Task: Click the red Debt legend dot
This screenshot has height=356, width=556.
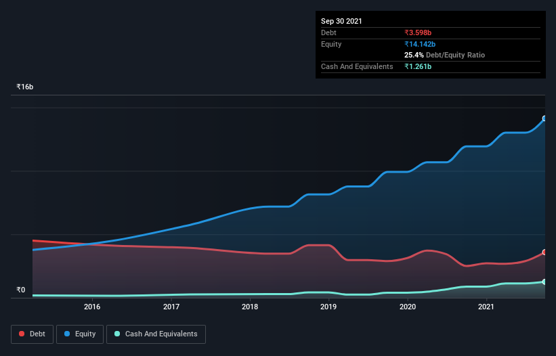Action: [x=22, y=334]
